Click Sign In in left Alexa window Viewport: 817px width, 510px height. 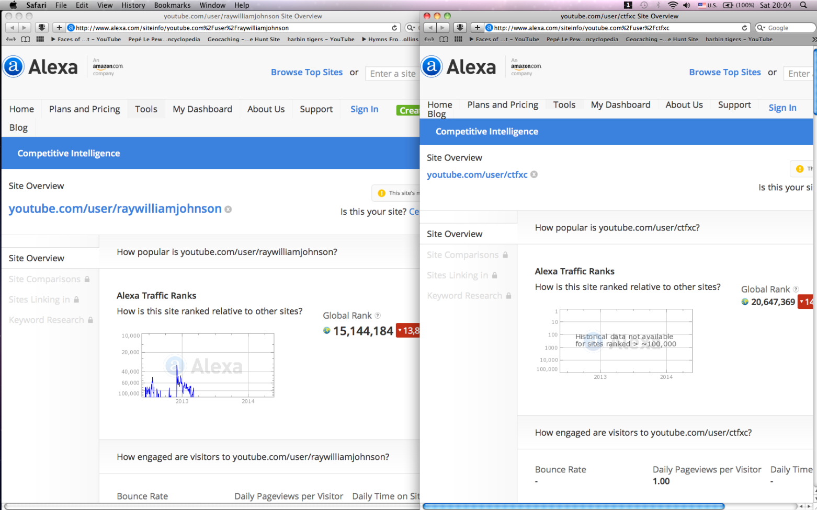pyautogui.click(x=364, y=109)
